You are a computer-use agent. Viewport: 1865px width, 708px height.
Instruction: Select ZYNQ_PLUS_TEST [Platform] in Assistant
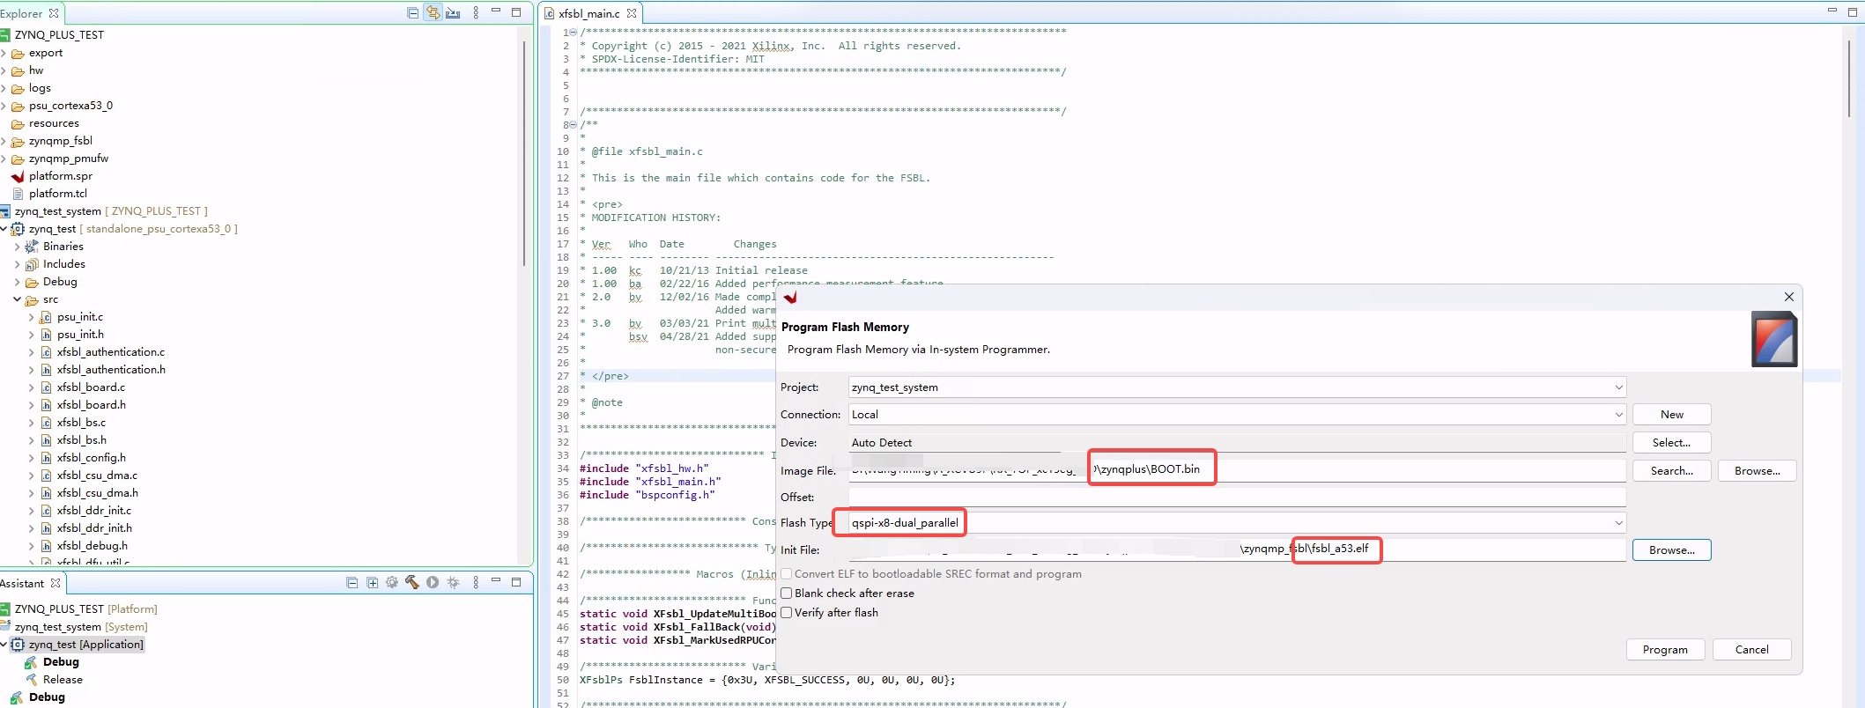[85, 609]
